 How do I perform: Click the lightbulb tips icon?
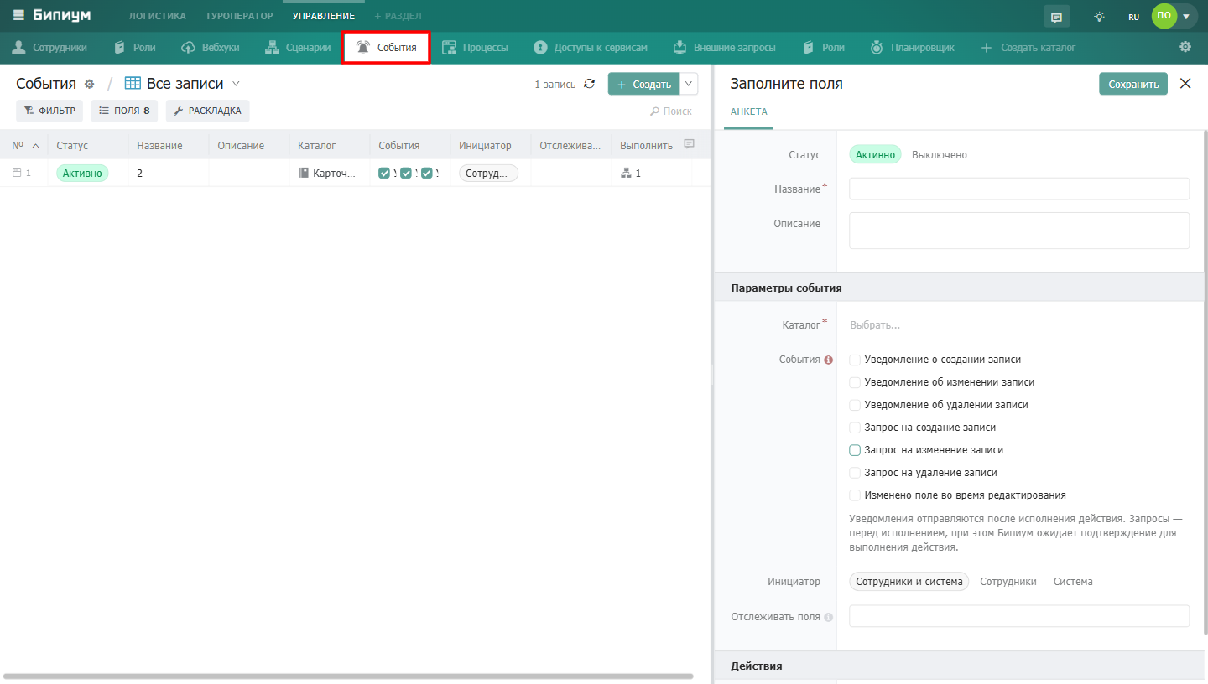click(x=1099, y=16)
